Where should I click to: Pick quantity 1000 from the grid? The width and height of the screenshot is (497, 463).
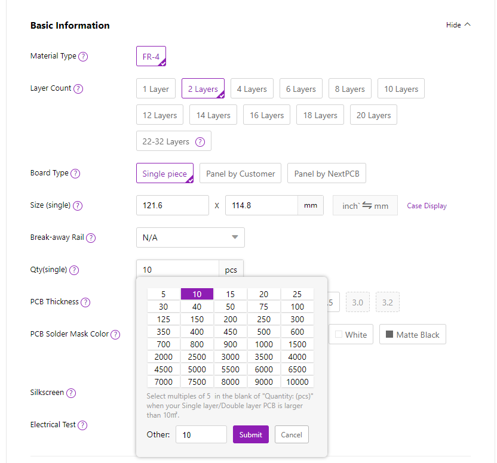point(263,344)
